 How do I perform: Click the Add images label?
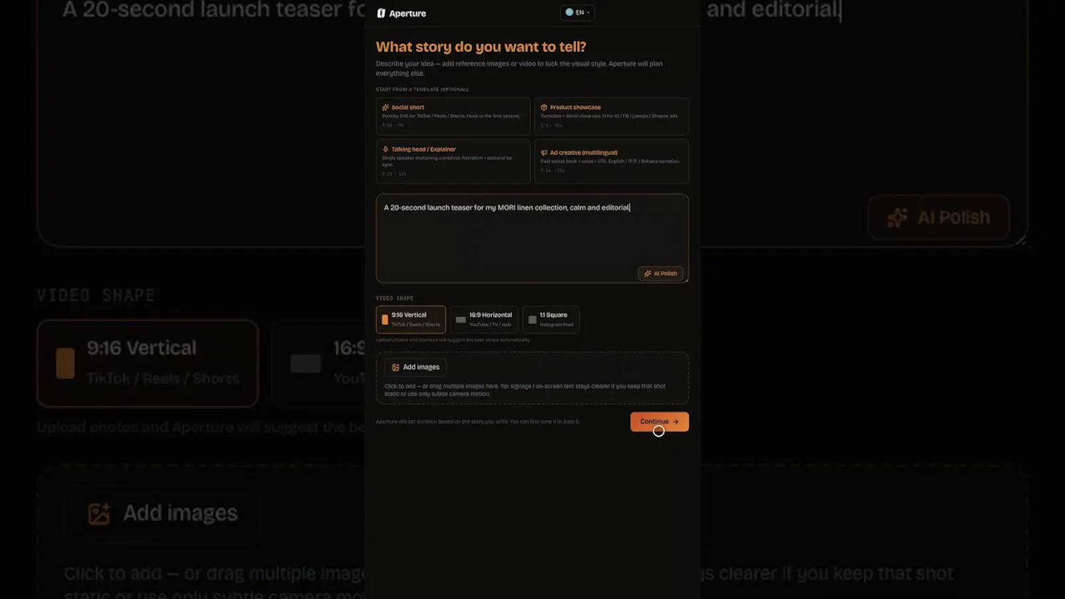[421, 367]
